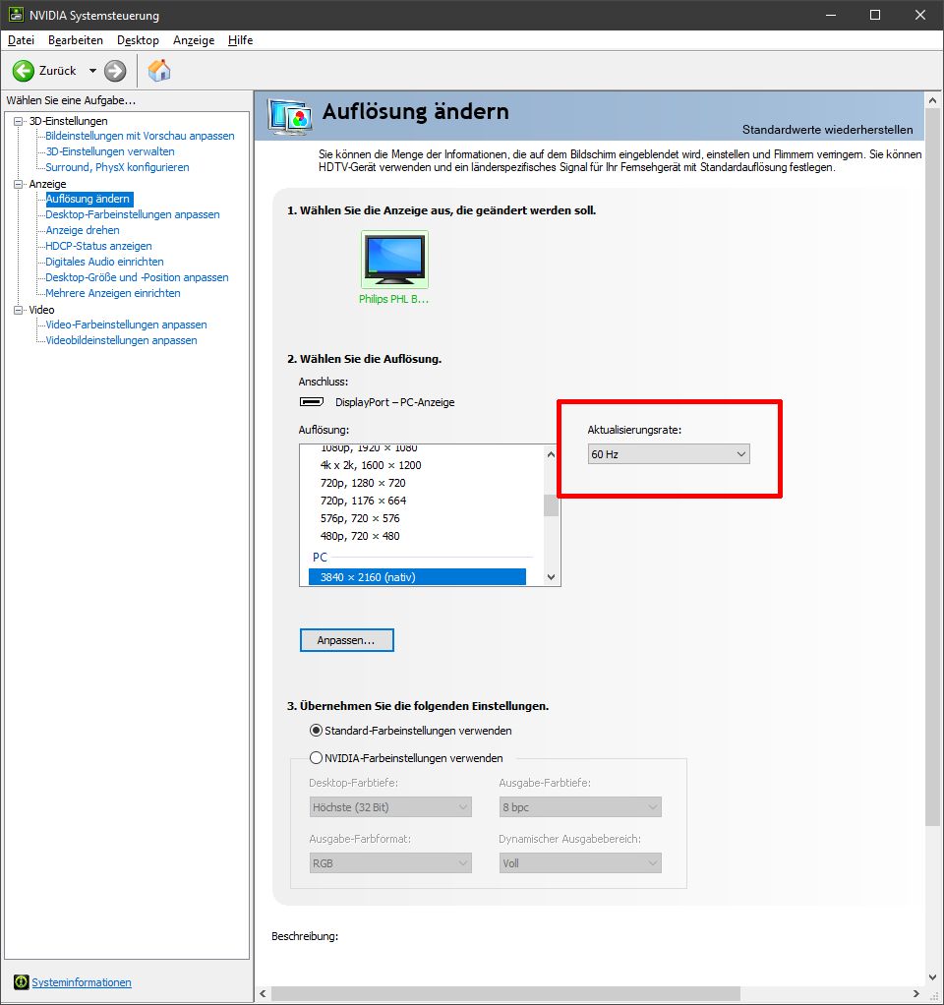
Task: Select resolution 720p, 1176 × 664
Action: pyautogui.click(x=364, y=501)
